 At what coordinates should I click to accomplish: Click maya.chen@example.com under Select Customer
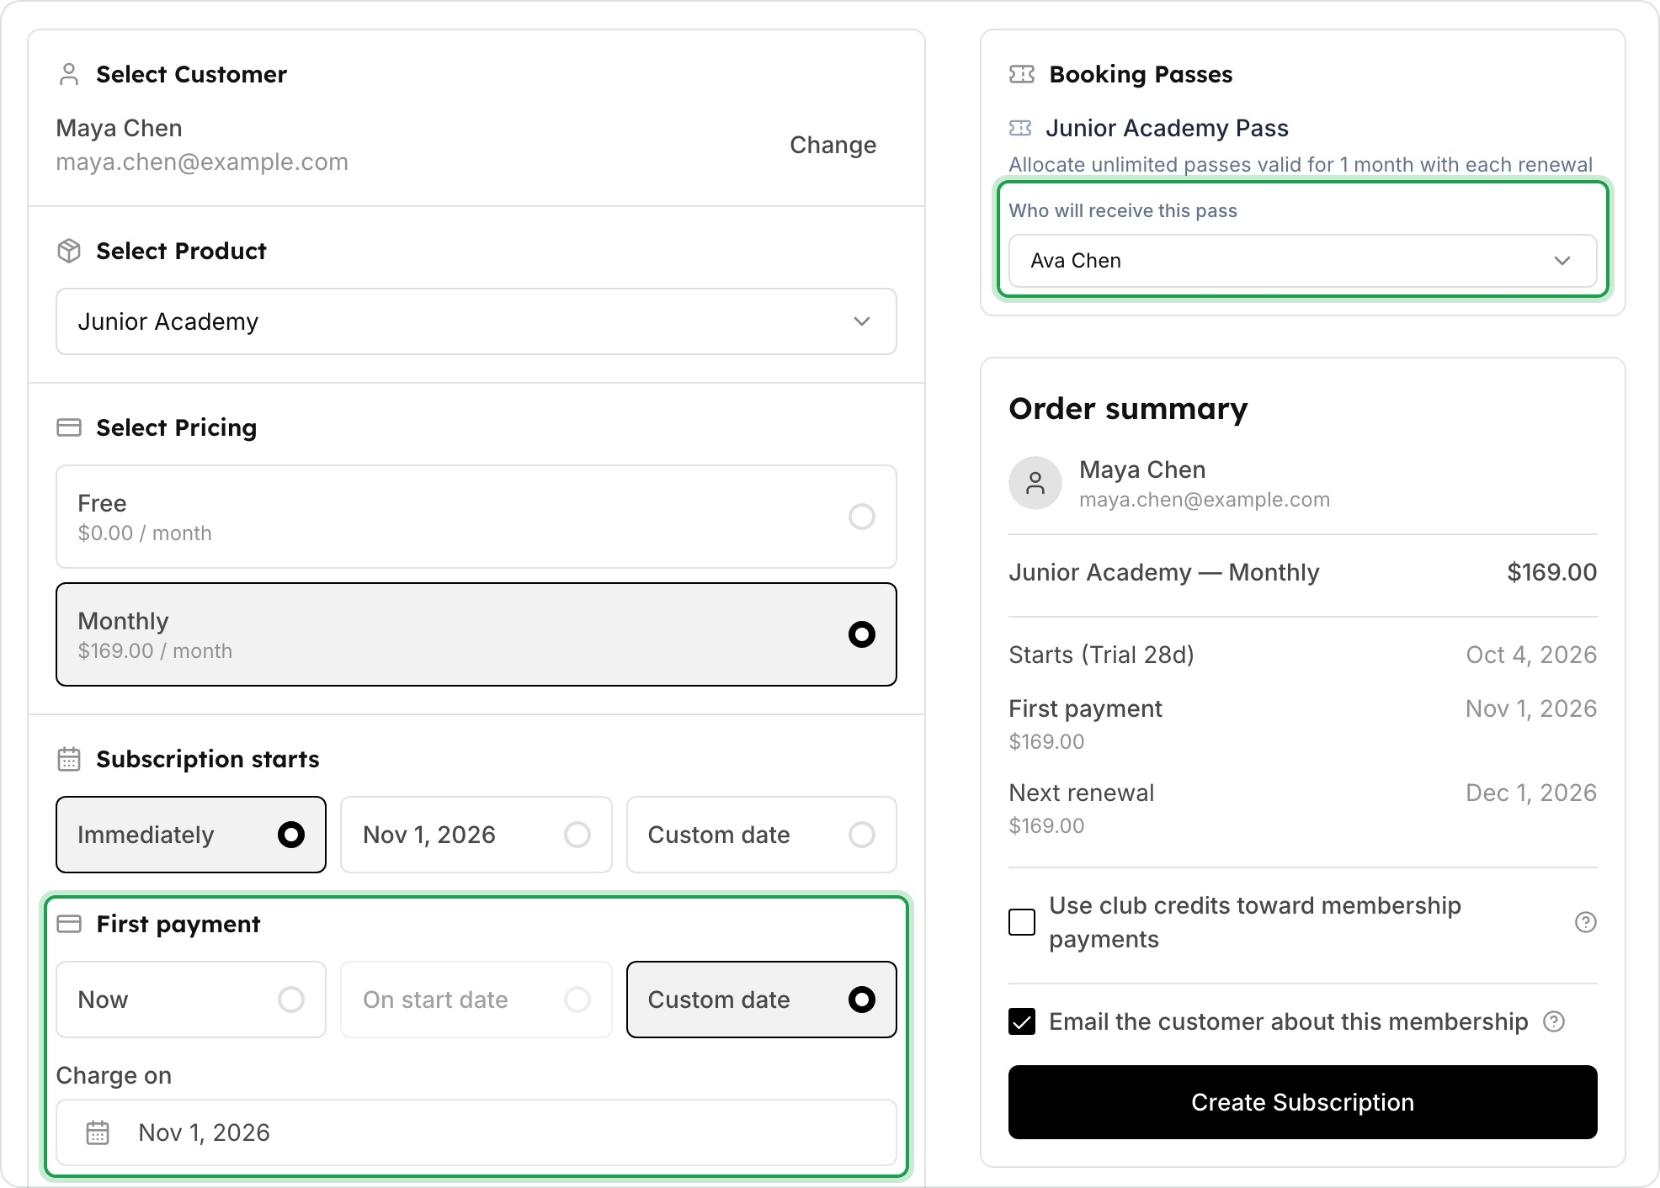[202, 162]
